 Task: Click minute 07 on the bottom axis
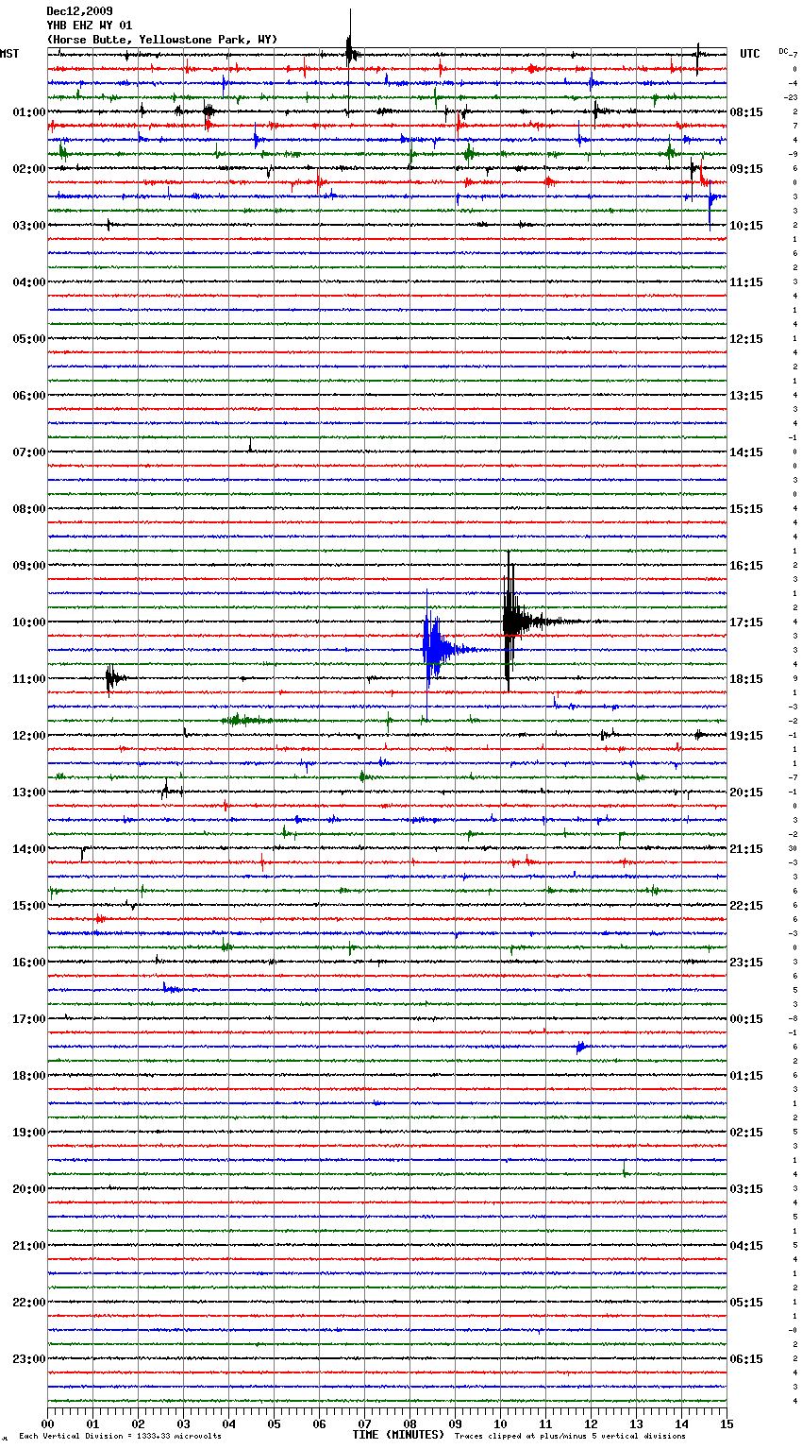364,1423
